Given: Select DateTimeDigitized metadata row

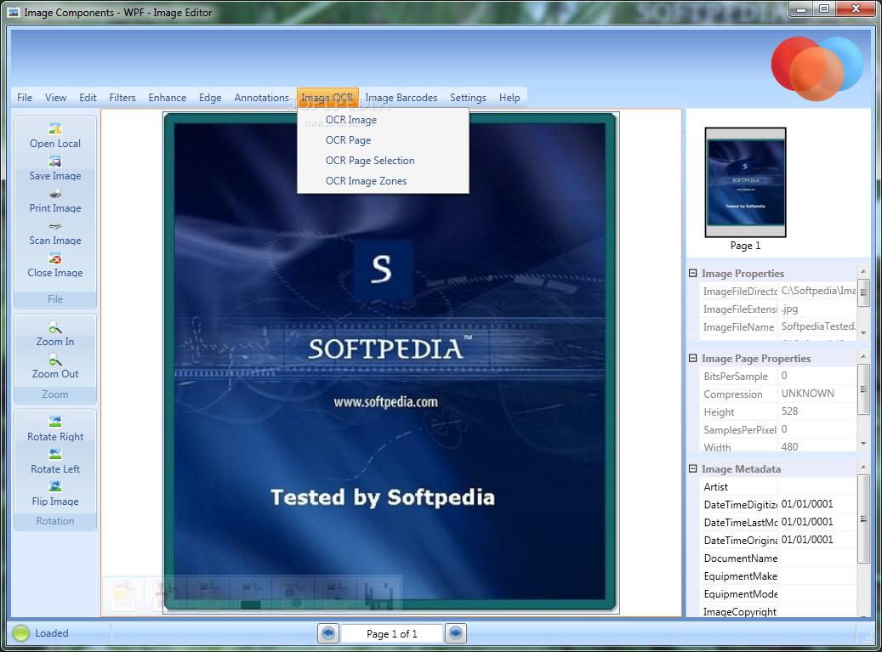Looking at the screenshot, I should point(778,504).
